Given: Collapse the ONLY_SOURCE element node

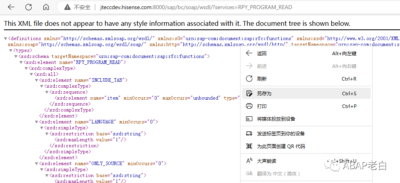Looking at the screenshot, I should (x=37, y=164).
